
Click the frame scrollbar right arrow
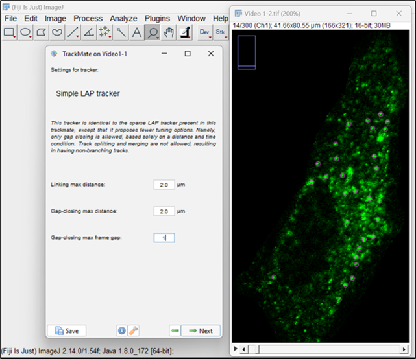[x=404, y=349]
